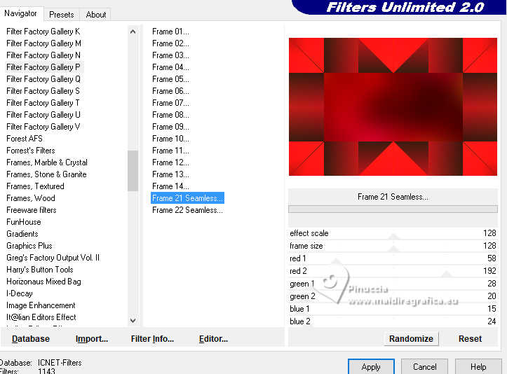Choose Frame 02 filter
Viewport: 507px width, 374px height.
coord(170,43)
